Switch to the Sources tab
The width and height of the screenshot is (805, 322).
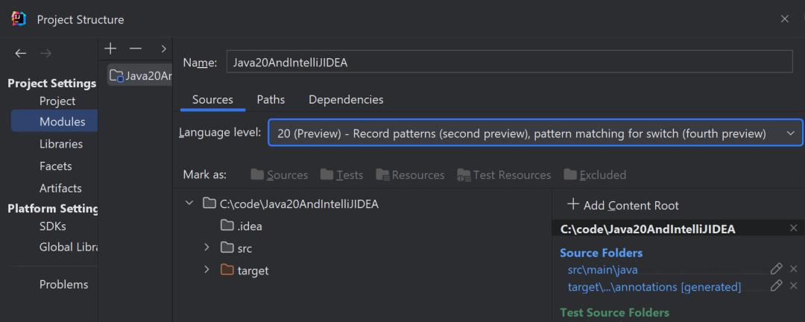(x=212, y=100)
